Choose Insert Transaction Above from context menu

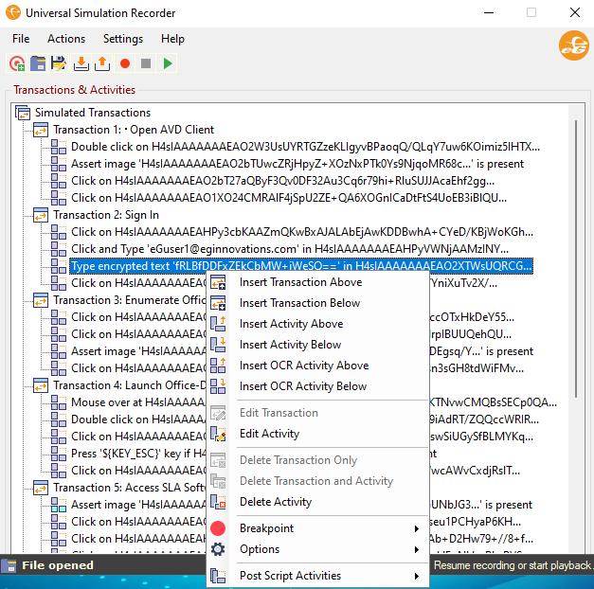tap(300, 282)
